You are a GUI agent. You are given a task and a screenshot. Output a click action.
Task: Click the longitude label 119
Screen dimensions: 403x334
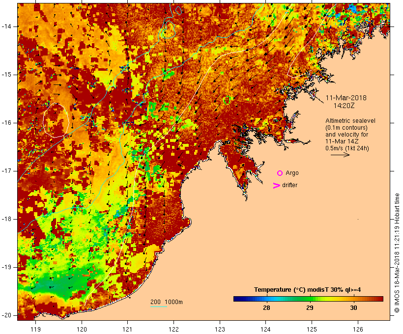(x=35, y=329)
